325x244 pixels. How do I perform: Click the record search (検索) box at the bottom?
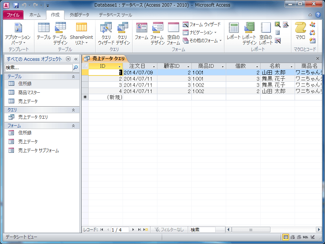202,230
